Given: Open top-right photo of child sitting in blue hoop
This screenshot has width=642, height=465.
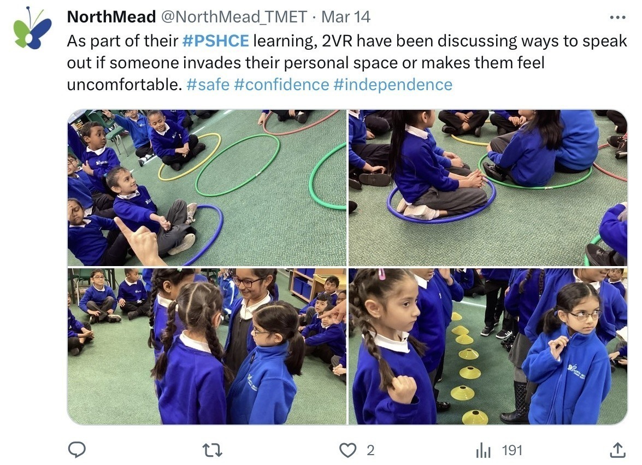Looking at the screenshot, I should (x=488, y=188).
